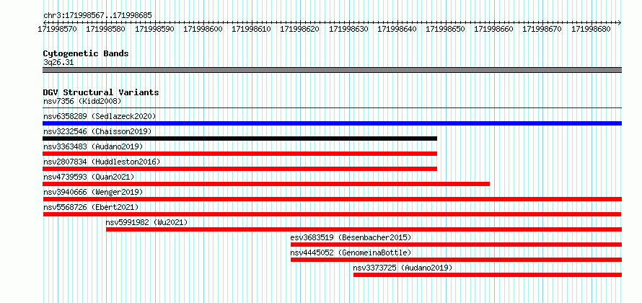The width and height of the screenshot is (642, 303).
Task: Select the 3q26.31 band label
Action: (58, 63)
